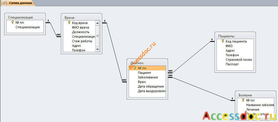Select the Лечение field in Болезни
This screenshot has height=122, width=278.
click(x=253, y=109)
